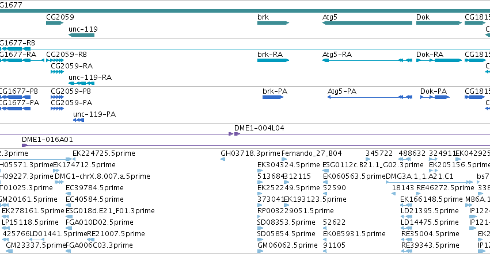
Task: Click the Dok-PA protein glyph
Action: click(435, 97)
